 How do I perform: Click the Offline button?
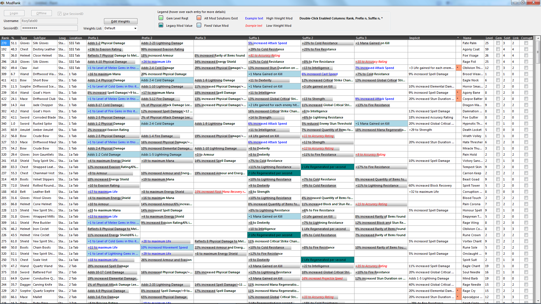coord(41,13)
